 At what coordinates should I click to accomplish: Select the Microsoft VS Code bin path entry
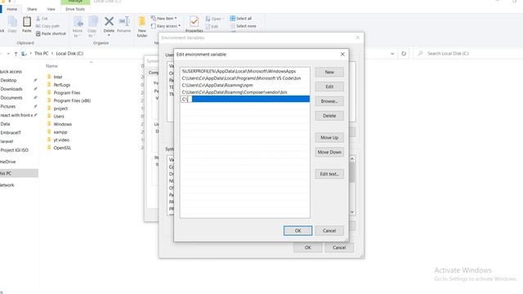point(245,78)
